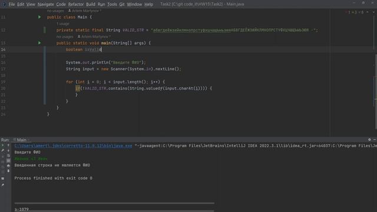The width and height of the screenshot is (377, 212).
Task: Click console text 'Введите ФИО'
Action: (28, 152)
